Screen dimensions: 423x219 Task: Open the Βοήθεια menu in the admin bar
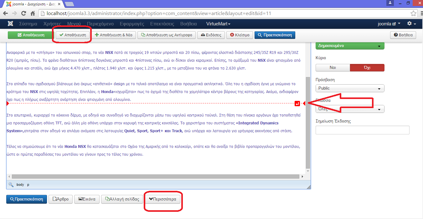tap(188, 24)
